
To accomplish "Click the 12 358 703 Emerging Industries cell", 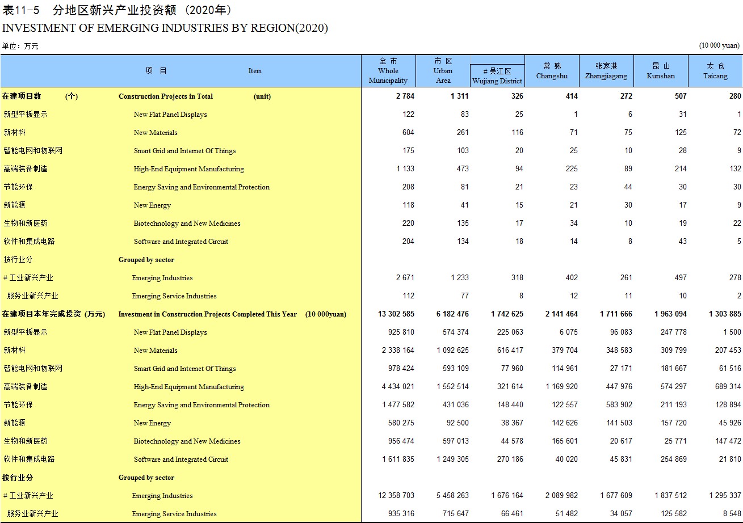I will point(396,496).
